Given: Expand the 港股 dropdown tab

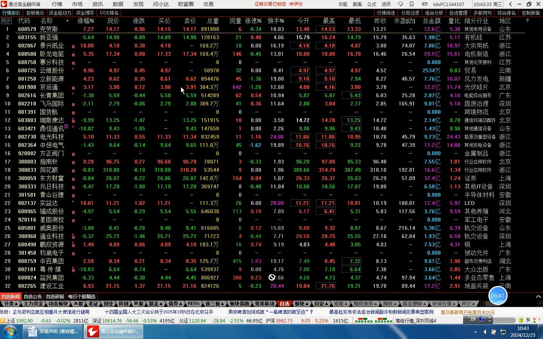Looking at the screenshot, I should click(x=341, y=304).
